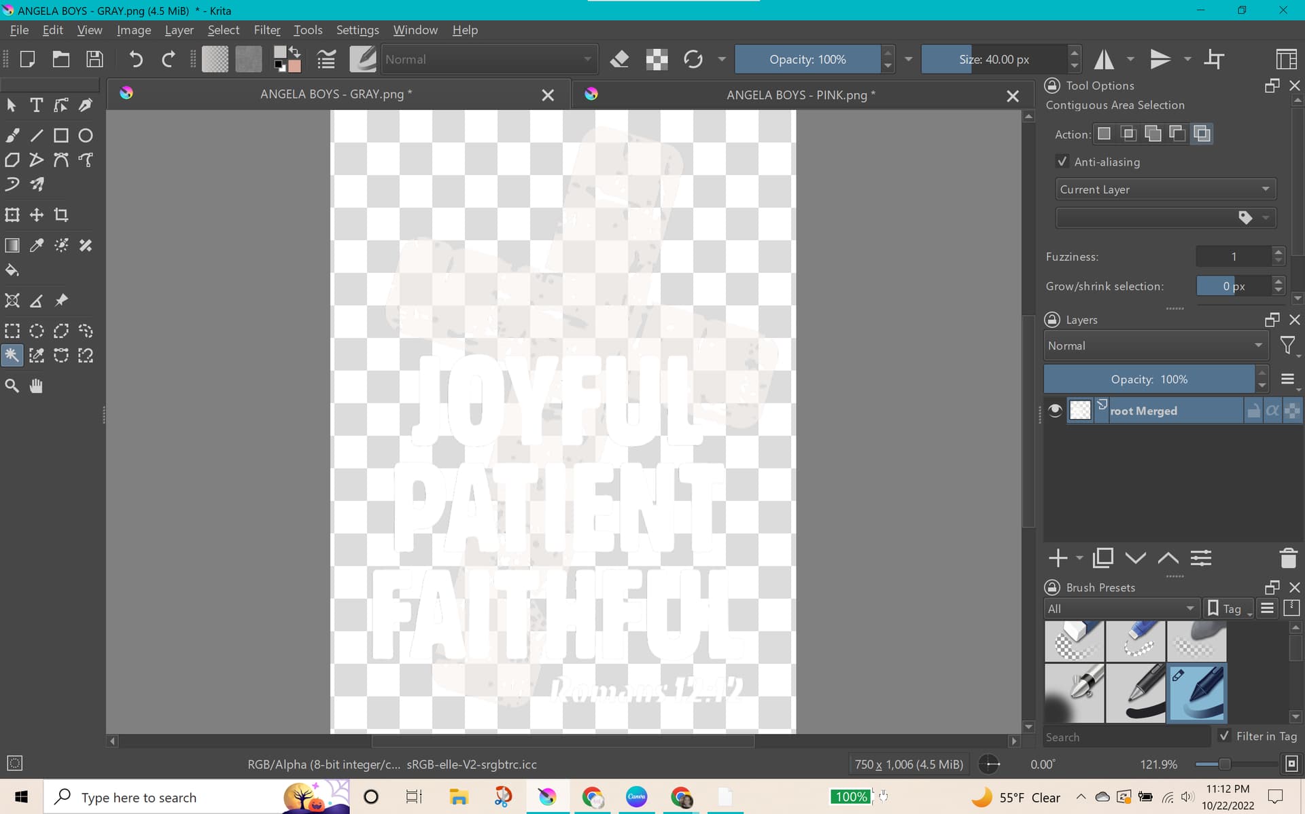Select the Ellipse drawing tool
Viewport: 1305px width, 814px height.
[x=86, y=136]
